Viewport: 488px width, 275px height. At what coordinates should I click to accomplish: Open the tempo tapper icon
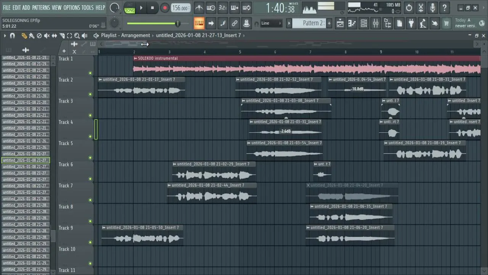423,23
